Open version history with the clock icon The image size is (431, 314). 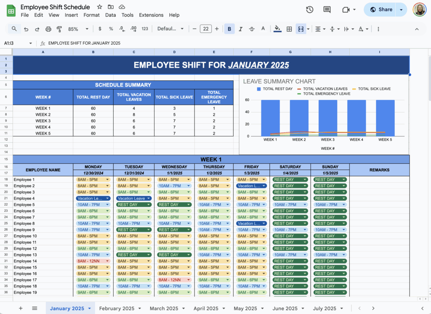(x=309, y=9)
